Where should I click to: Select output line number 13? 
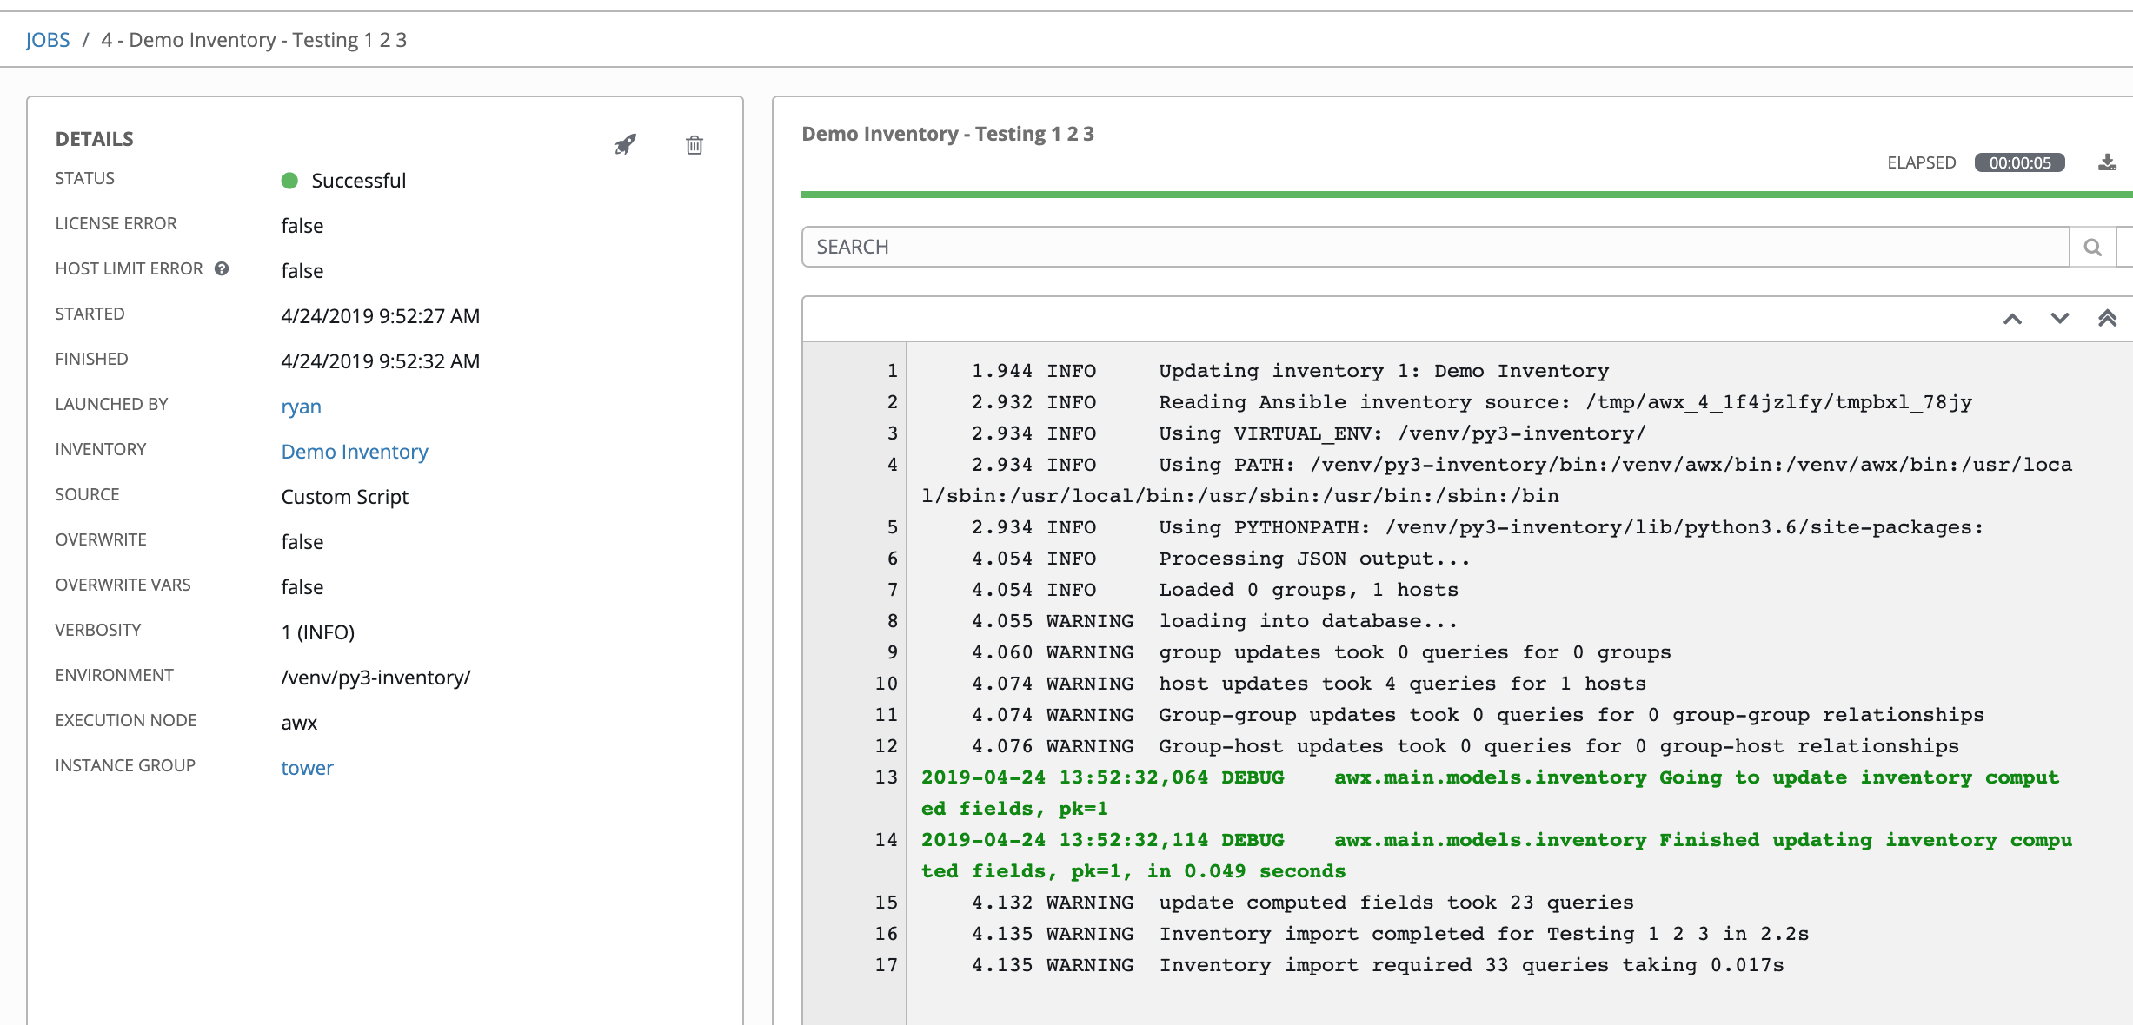coord(886,777)
